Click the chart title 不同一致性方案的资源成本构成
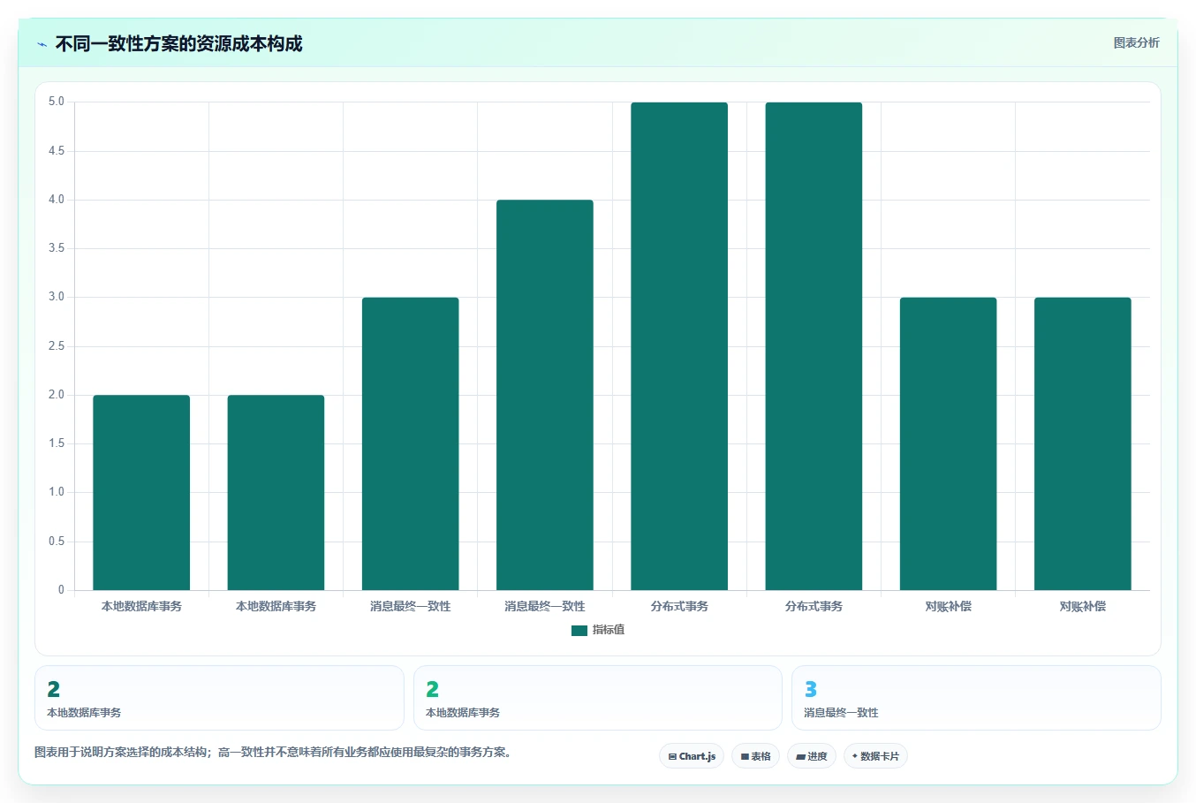This screenshot has height=803, width=1196. pyautogui.click(x=178, y=43)
